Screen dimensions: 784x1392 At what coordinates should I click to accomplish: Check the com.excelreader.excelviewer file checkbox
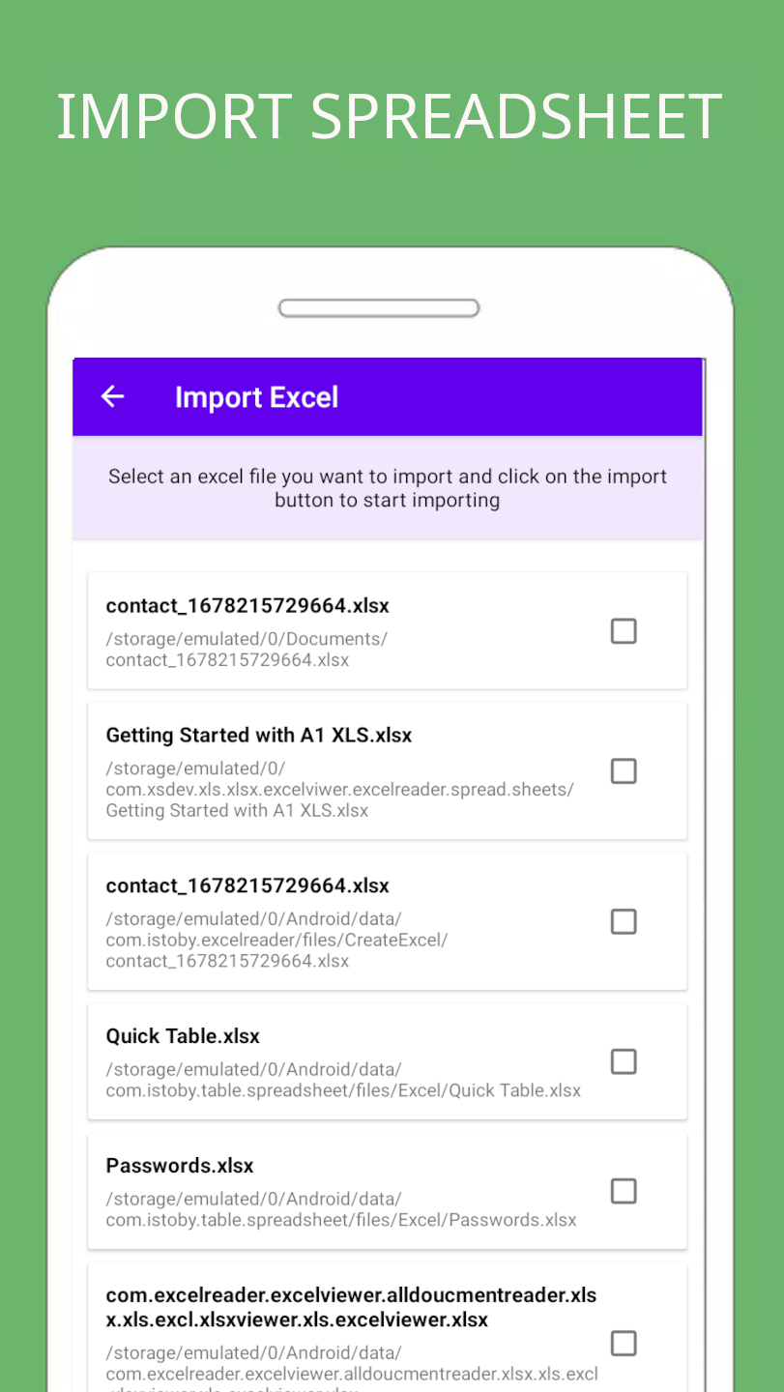pos(624,1344)
